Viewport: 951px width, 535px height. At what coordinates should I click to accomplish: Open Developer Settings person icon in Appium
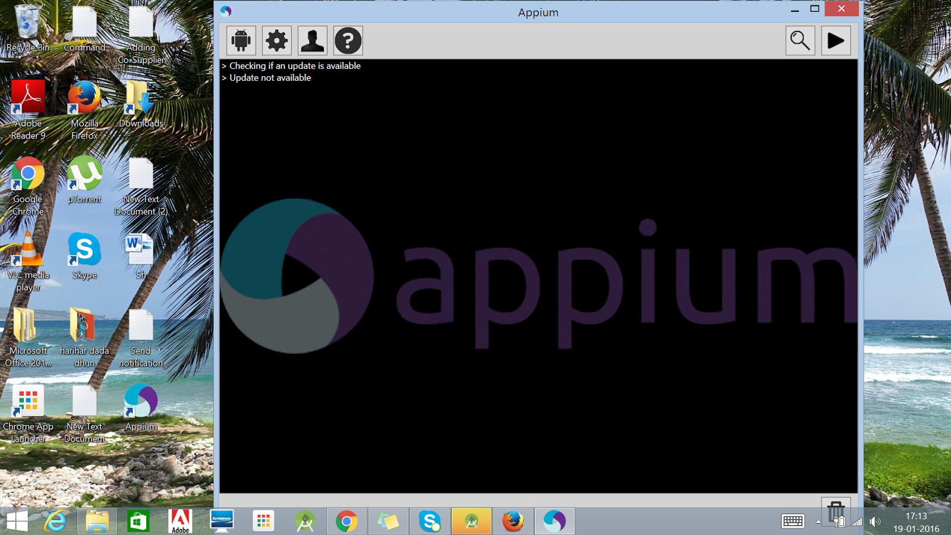pyautogui.click(x=313, y=40)
